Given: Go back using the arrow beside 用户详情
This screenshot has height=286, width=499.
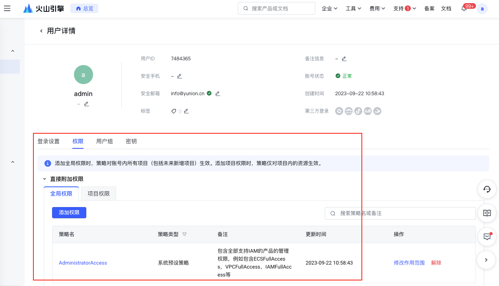Looking at the screenshot, I should (41, 31).
